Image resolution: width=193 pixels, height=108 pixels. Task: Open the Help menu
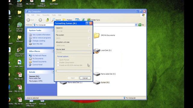(x=60, y=15)
